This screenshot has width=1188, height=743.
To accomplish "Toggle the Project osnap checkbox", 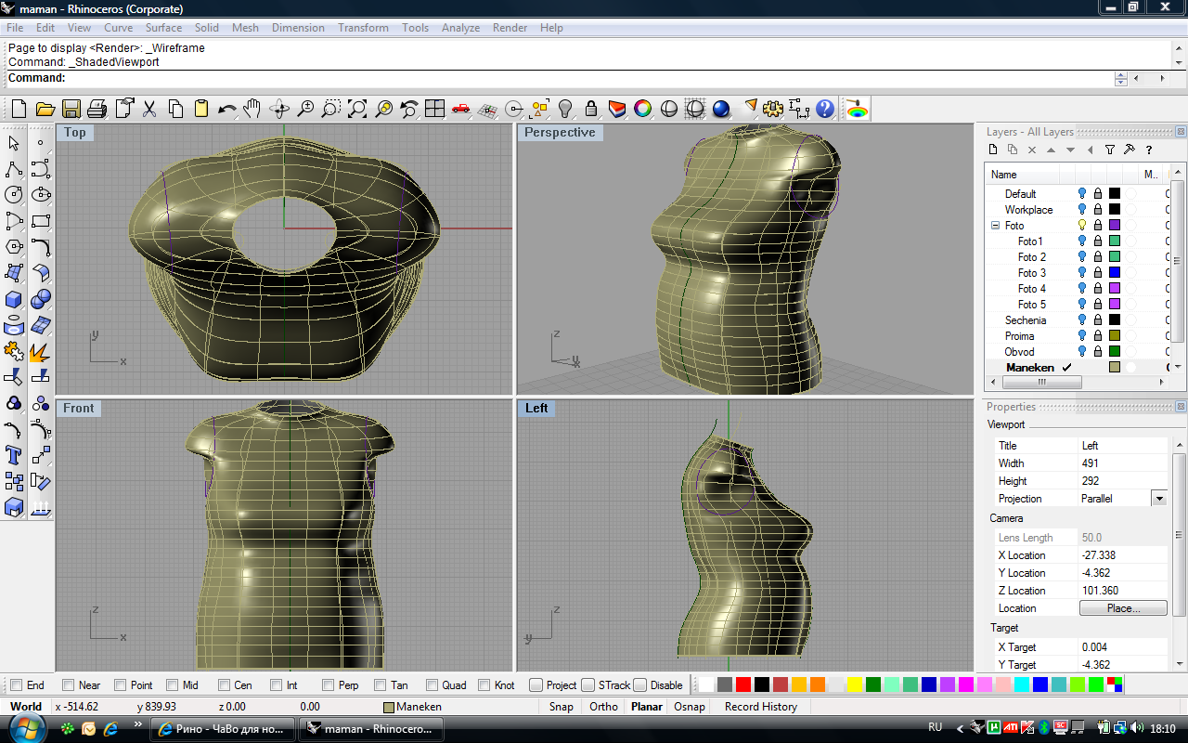I will click(x=536, y=685).
